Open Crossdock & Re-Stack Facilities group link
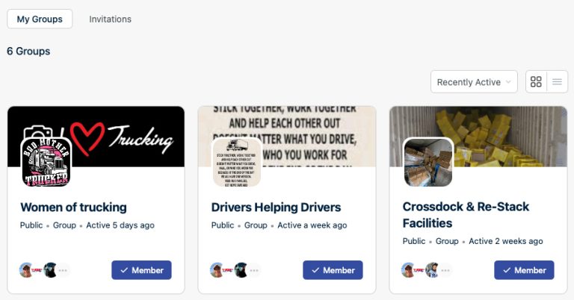574x300 pixels. click(x=466, y=215)
